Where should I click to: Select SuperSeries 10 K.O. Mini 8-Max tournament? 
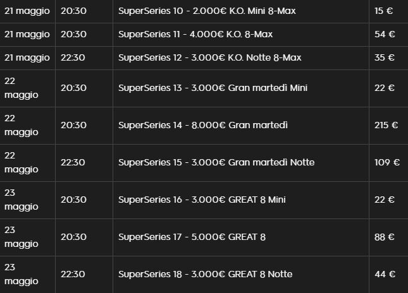(x=207, y=11)
